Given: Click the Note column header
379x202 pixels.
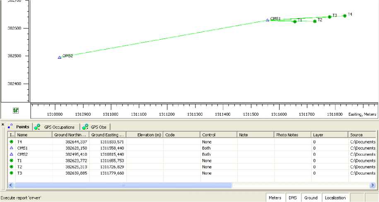Looking at the screenshot, I should click(x=256, y=135).
